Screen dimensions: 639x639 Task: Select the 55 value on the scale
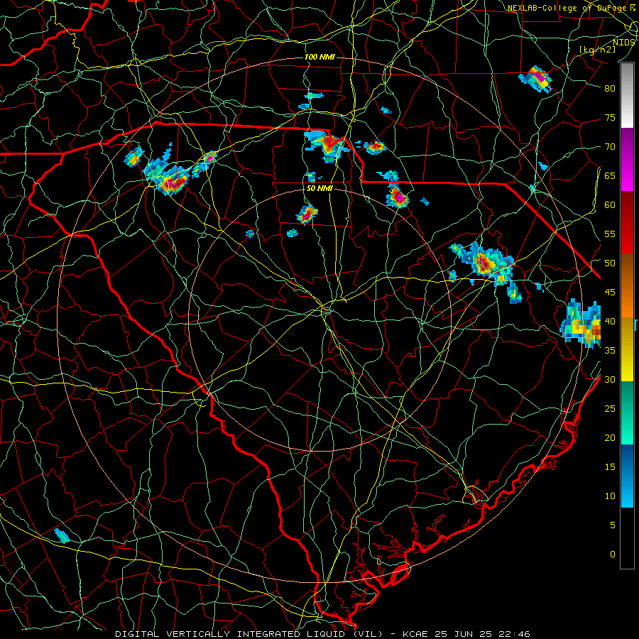point(610,234)
